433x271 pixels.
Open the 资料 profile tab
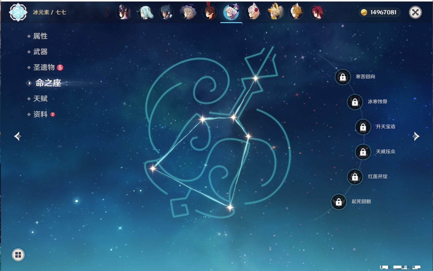click(x=40, y=114)
